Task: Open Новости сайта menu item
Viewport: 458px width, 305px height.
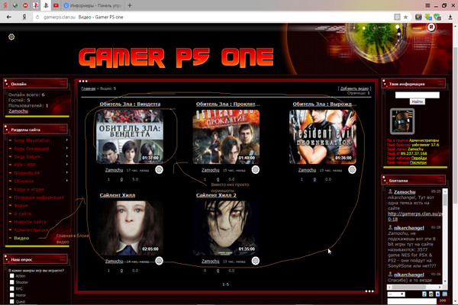Action: (x=30, y=222)
